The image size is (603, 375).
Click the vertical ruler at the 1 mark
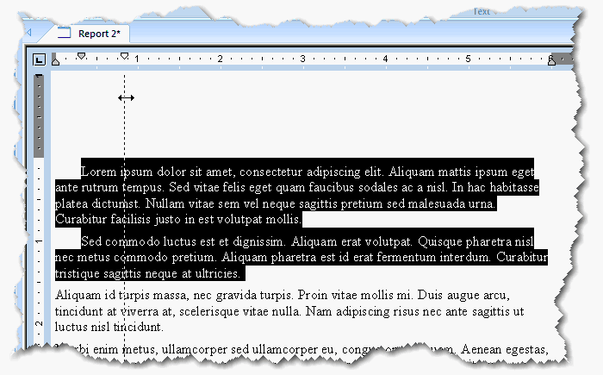39,241
